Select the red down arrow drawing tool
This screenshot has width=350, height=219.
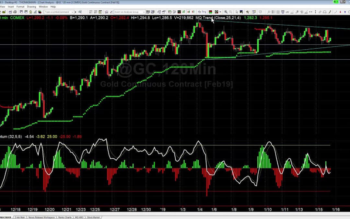coord(340,12)
